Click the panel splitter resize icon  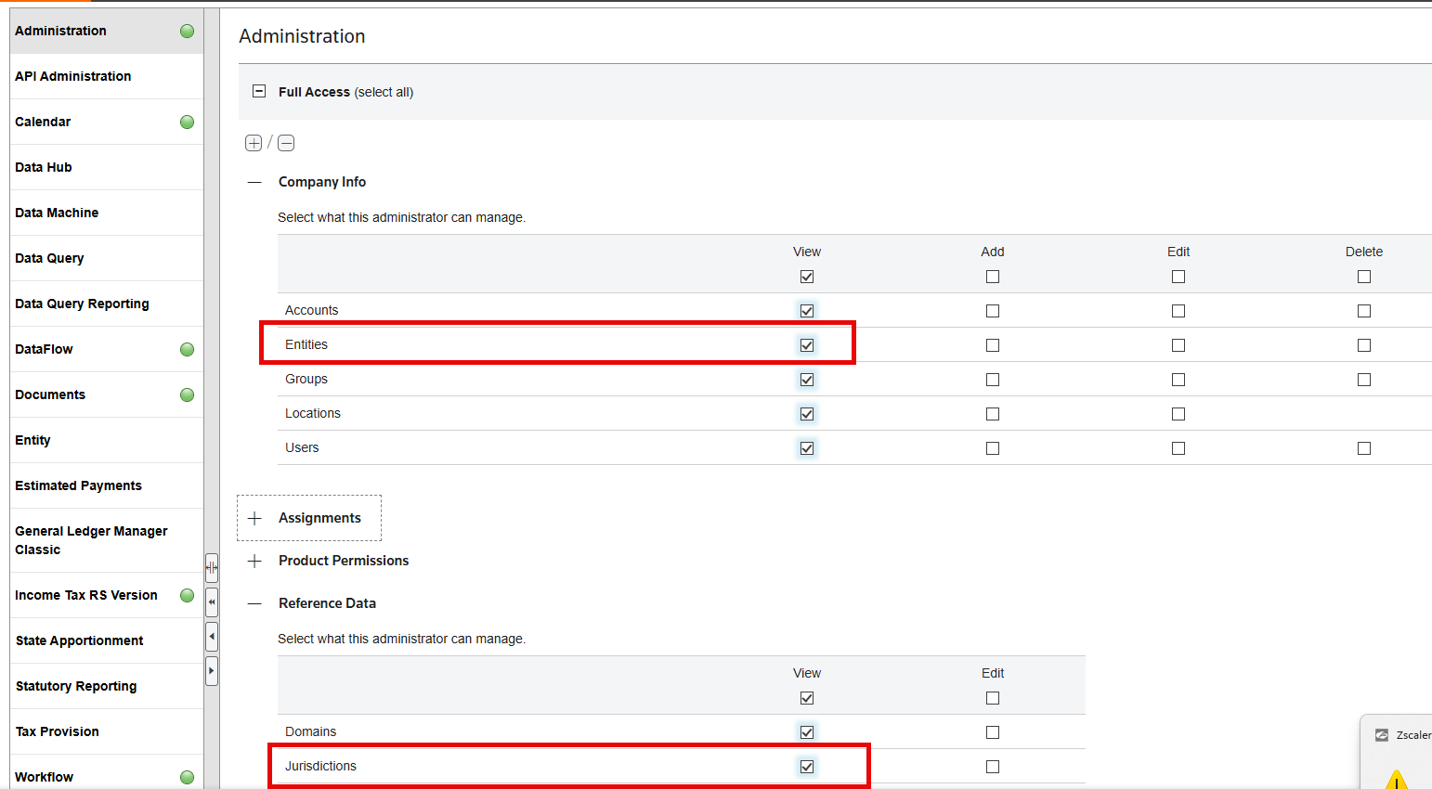tap(212, 567)
